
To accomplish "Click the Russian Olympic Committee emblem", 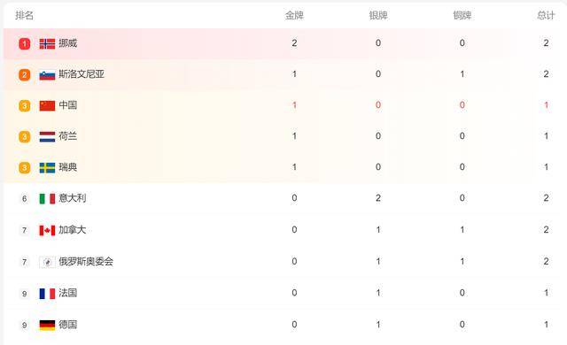I will pyautogui.click(x=47, y=262).
